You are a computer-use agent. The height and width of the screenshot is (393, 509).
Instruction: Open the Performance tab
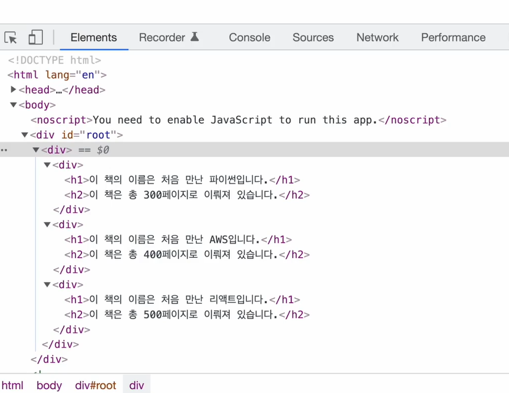453,37
